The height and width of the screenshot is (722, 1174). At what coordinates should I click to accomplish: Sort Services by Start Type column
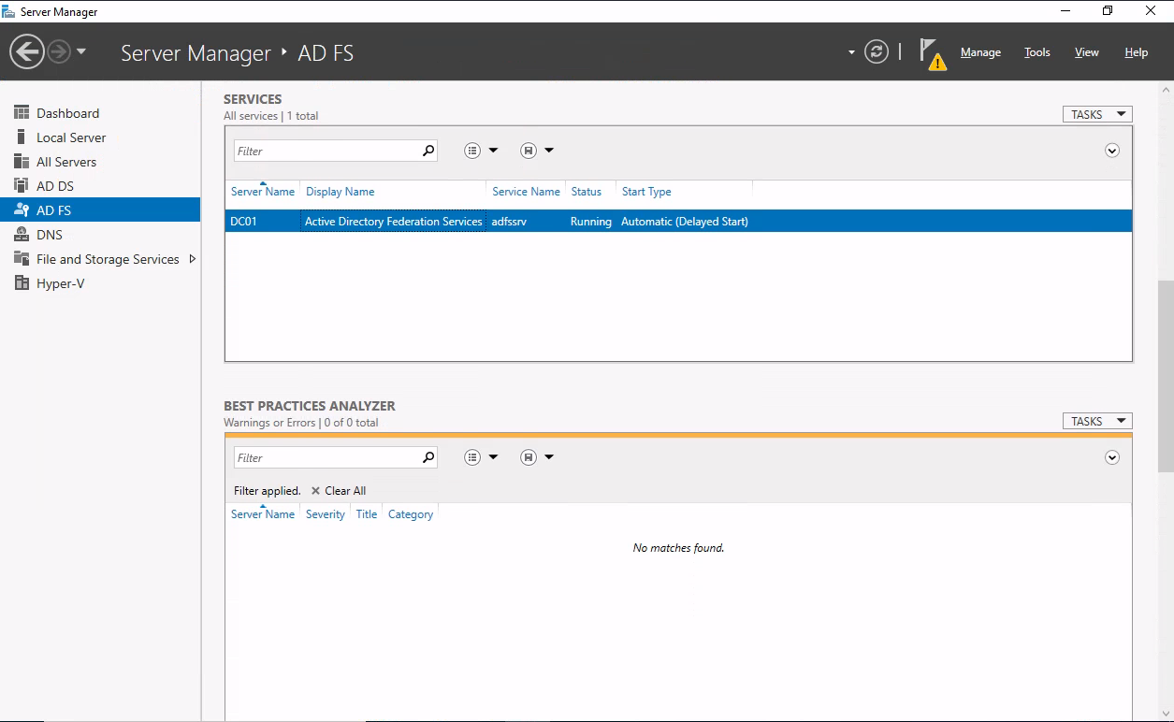click(x=646, y=192)
